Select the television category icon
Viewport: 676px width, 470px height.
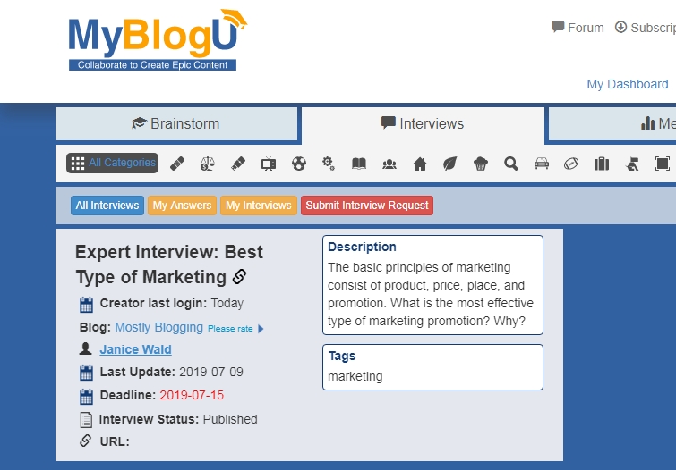268,164
